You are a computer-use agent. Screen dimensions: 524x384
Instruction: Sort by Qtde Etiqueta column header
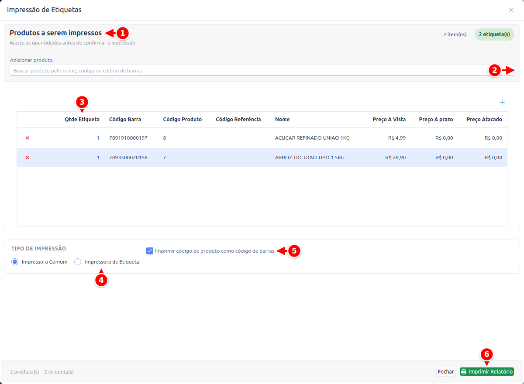82,120
